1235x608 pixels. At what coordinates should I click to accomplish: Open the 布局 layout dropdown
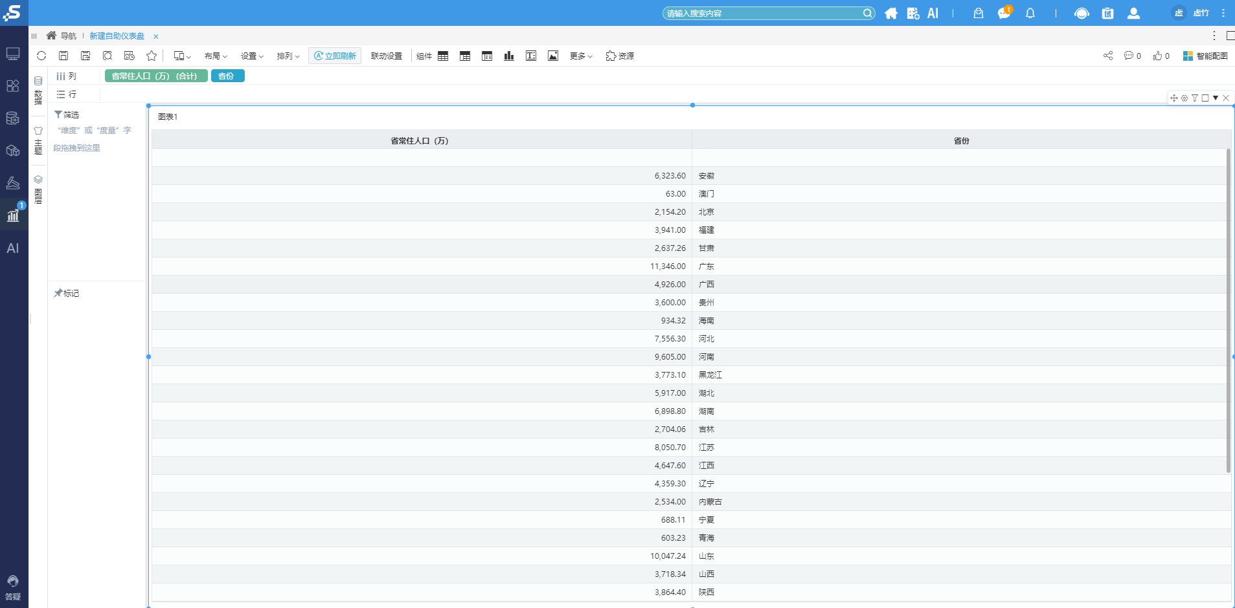pos(216,56)
